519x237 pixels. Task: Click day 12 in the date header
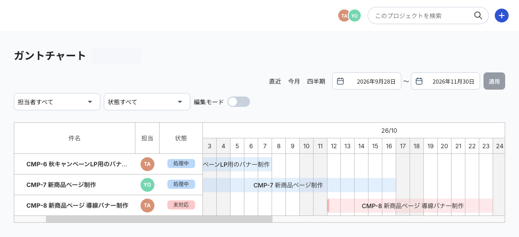tap(334, 146)
